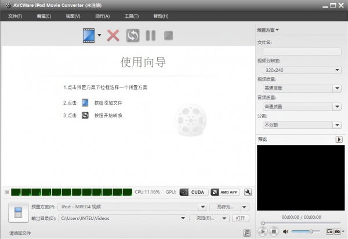This screenshot has height=239, width=348.
Task: Click the CPU:11.16% readout text
Action: click(x=147, y=192)
